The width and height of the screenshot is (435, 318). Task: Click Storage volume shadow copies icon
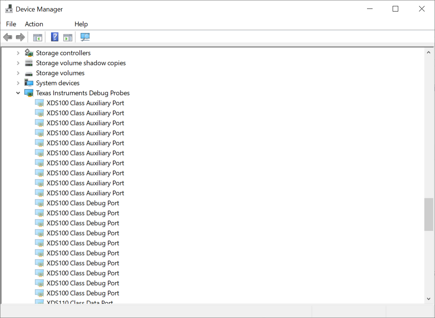pos(29,63)
